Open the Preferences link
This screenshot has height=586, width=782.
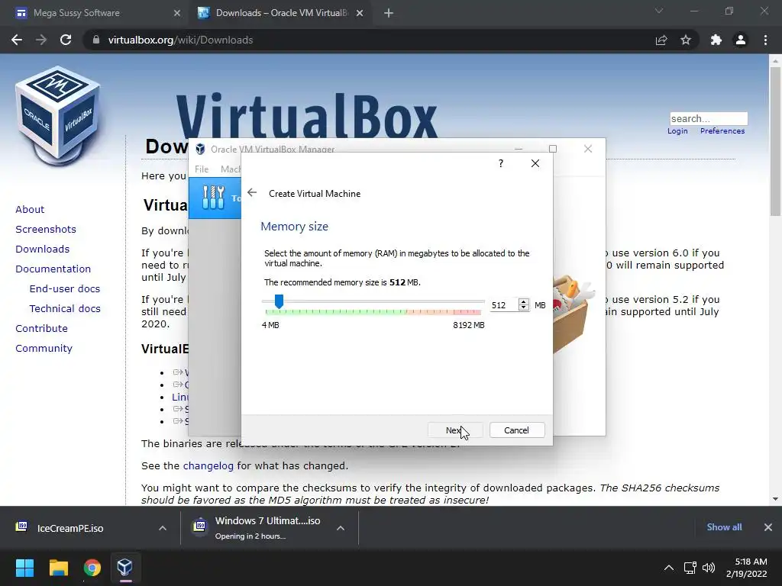[722, 131]
